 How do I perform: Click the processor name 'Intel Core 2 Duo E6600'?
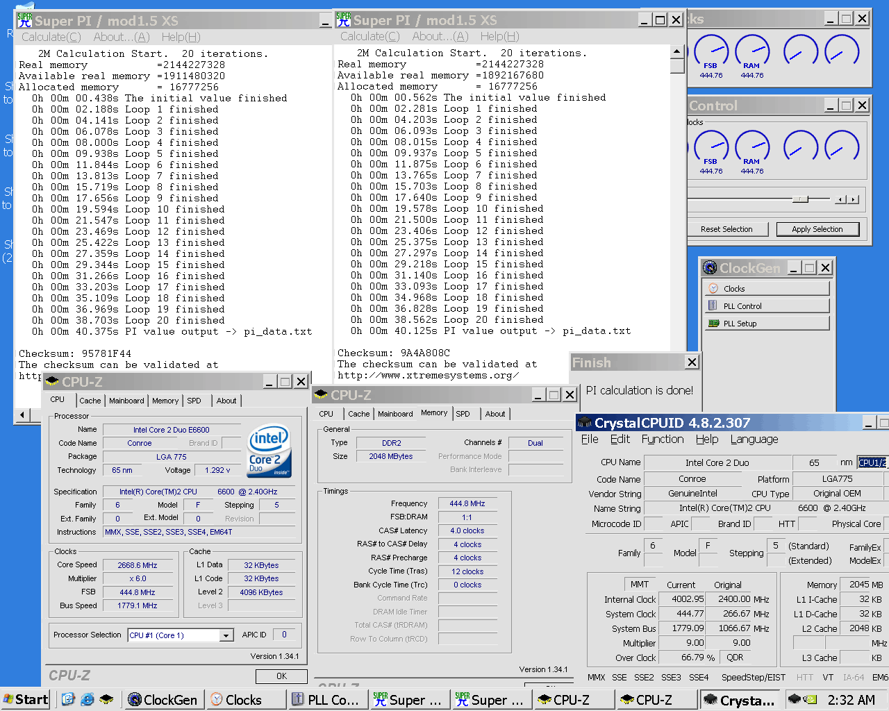point(172,430)
